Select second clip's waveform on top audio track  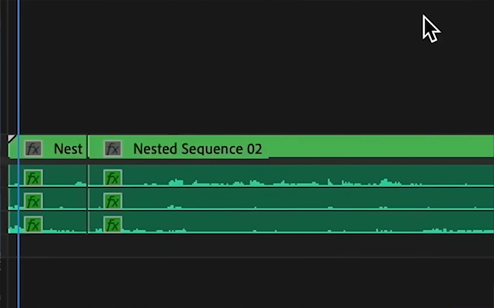point(278,179)
